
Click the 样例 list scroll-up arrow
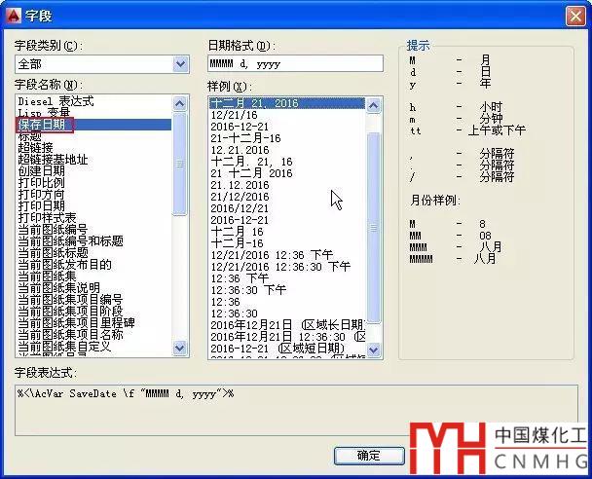[374, 102]
